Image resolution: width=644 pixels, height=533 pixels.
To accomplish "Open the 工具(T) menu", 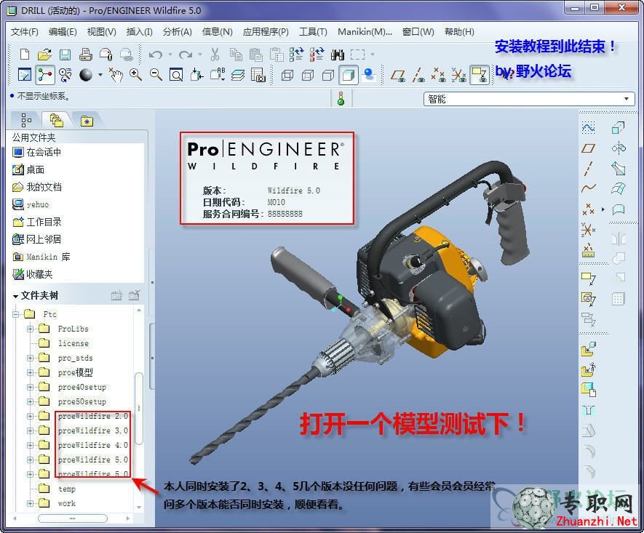I will tap(313, 32).
